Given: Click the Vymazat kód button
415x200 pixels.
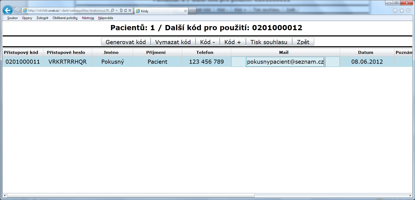Looking at the screenshot, I should coord(173,42).
